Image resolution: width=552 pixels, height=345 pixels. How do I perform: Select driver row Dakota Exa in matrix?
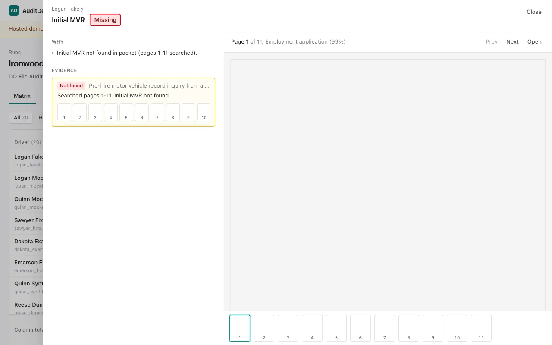point(26,245)
